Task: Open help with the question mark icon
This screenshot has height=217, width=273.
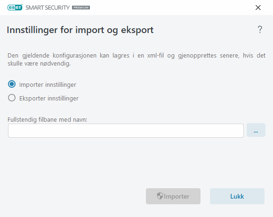Action: [260, 29]
